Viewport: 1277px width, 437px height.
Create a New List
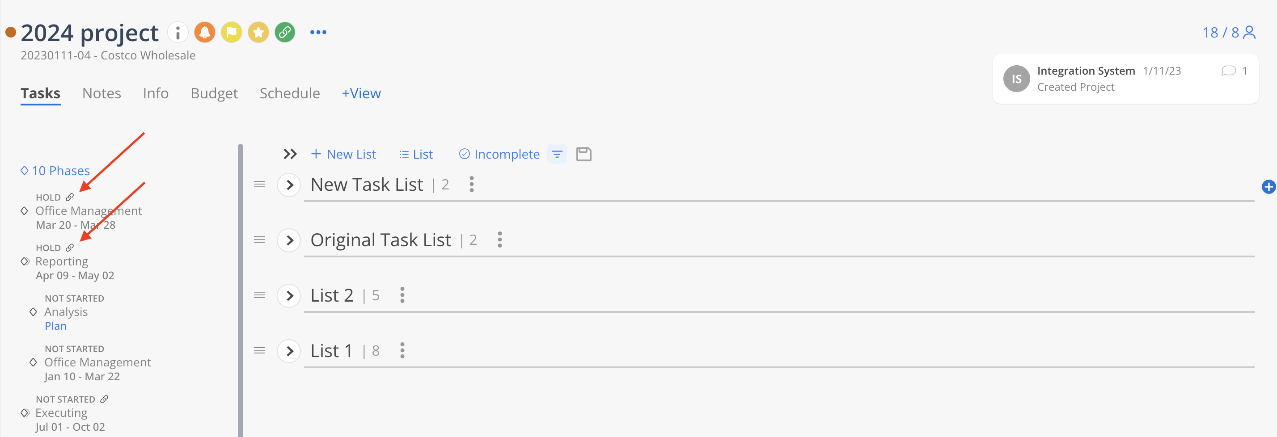pos(343,154)
